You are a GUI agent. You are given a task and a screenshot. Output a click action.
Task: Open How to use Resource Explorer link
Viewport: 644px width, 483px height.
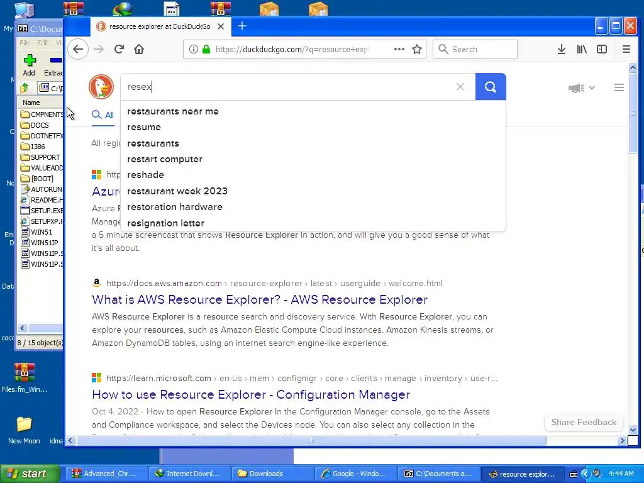[251, 395]
